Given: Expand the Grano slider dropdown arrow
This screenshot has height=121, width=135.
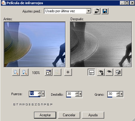Looking at the screenshot, I should click(122, 94).
